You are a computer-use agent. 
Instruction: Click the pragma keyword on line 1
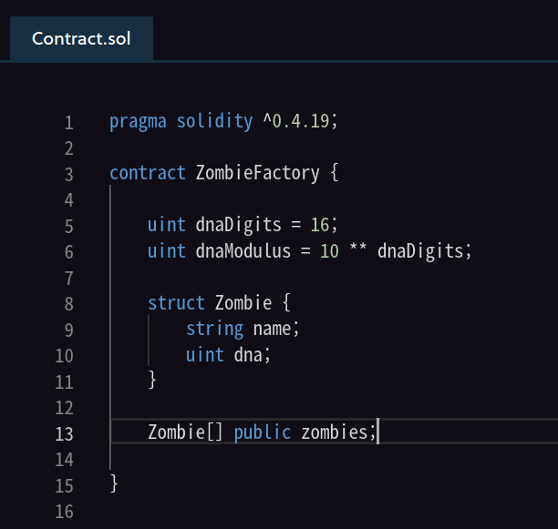138,121
